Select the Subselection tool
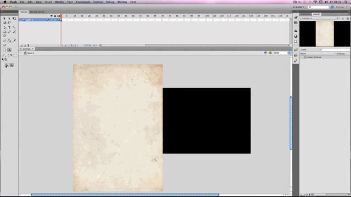351x197 pixels. pos(9,18)
